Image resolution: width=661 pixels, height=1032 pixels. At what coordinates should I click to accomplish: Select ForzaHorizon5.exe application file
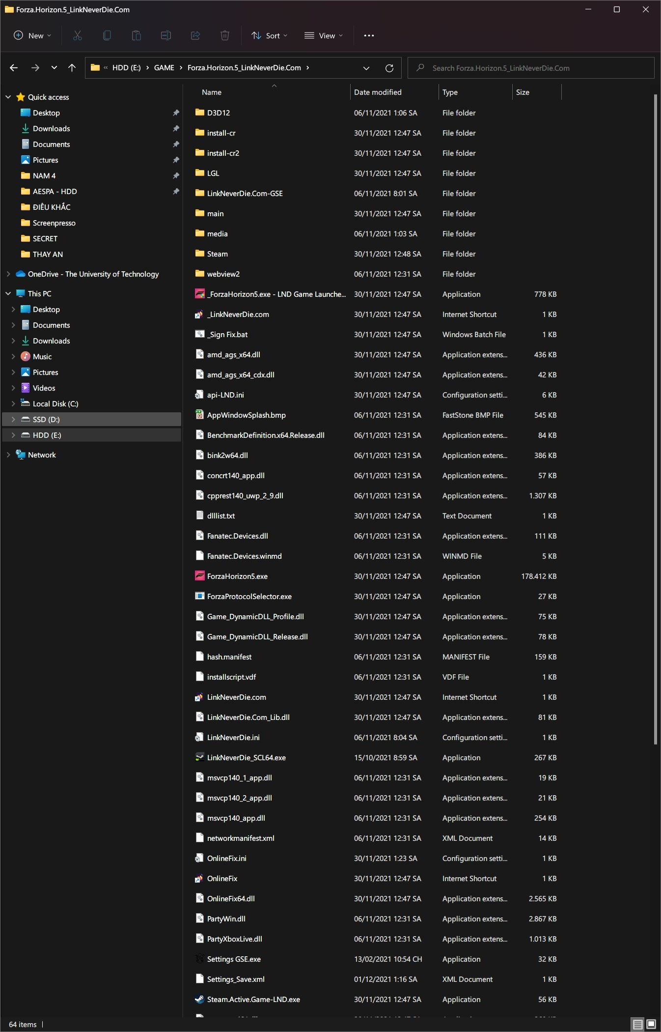[237, 576]
